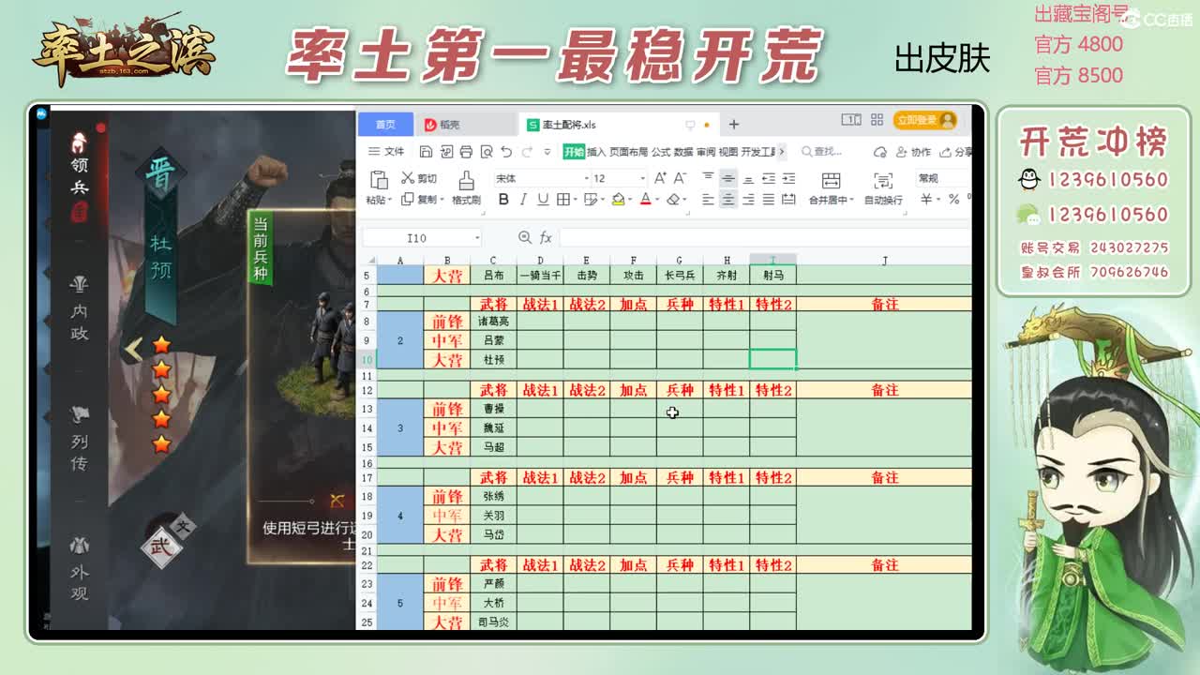Toggle Bold formatting
The width and height of the screenshot is (1200, 675).
point(503,199)
